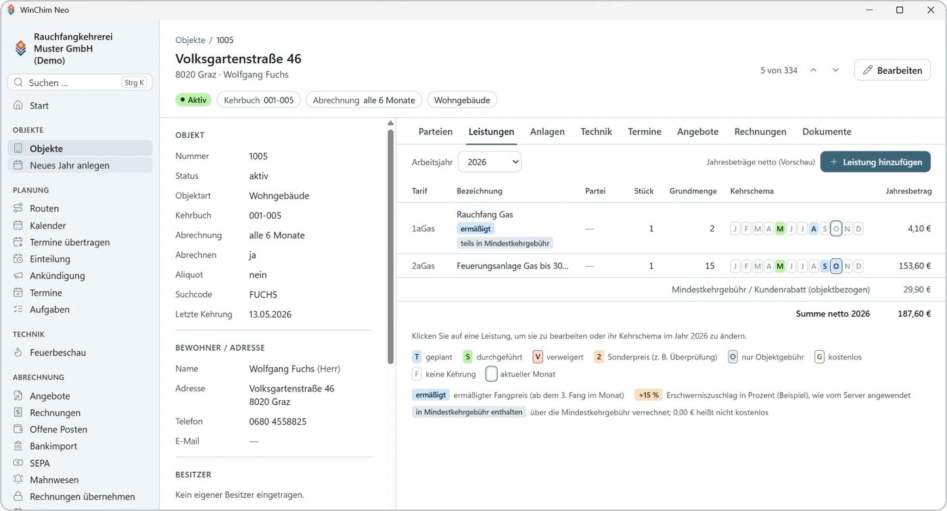Open Offene Posten
The width and height of the screenshot is (947, 511).
80,429
